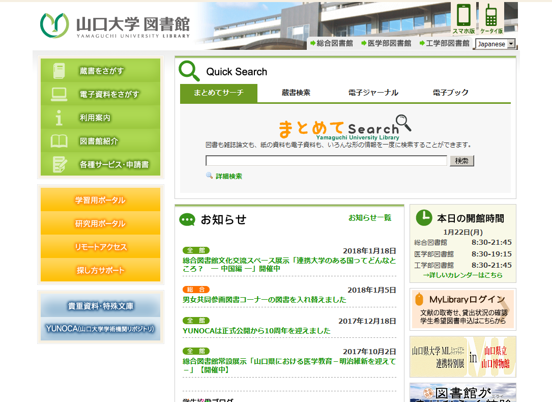Open the 男女共同参画図書コーナー news link
This screenshot has height=402, width=552.
coord(265,300)
